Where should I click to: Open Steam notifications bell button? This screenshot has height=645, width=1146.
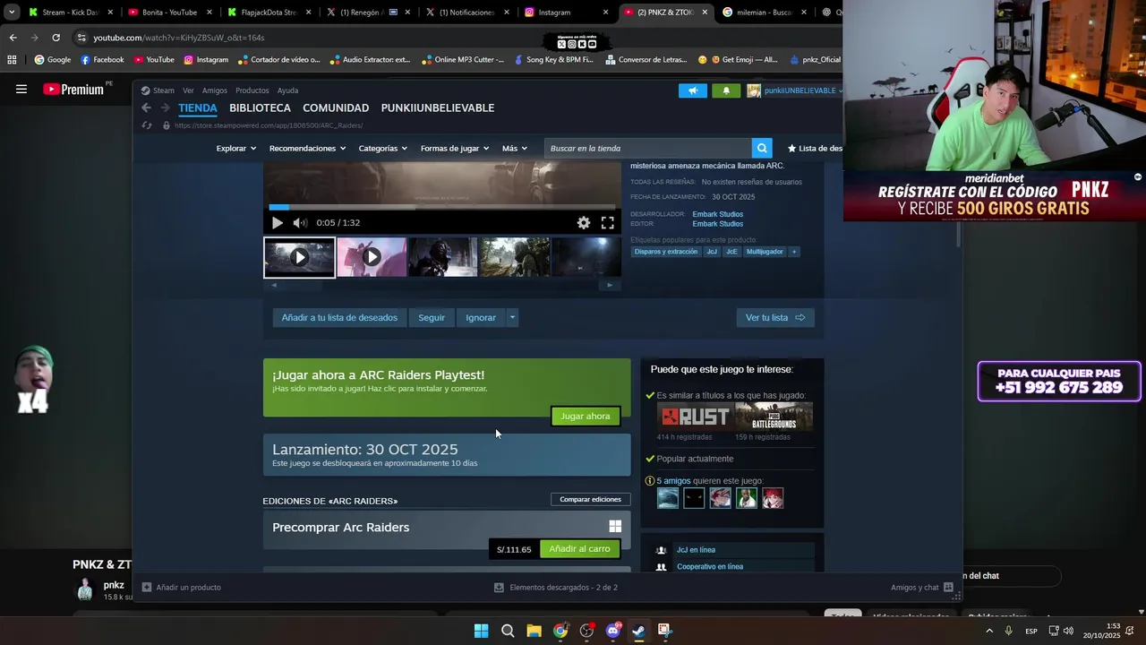click(726, 90)
